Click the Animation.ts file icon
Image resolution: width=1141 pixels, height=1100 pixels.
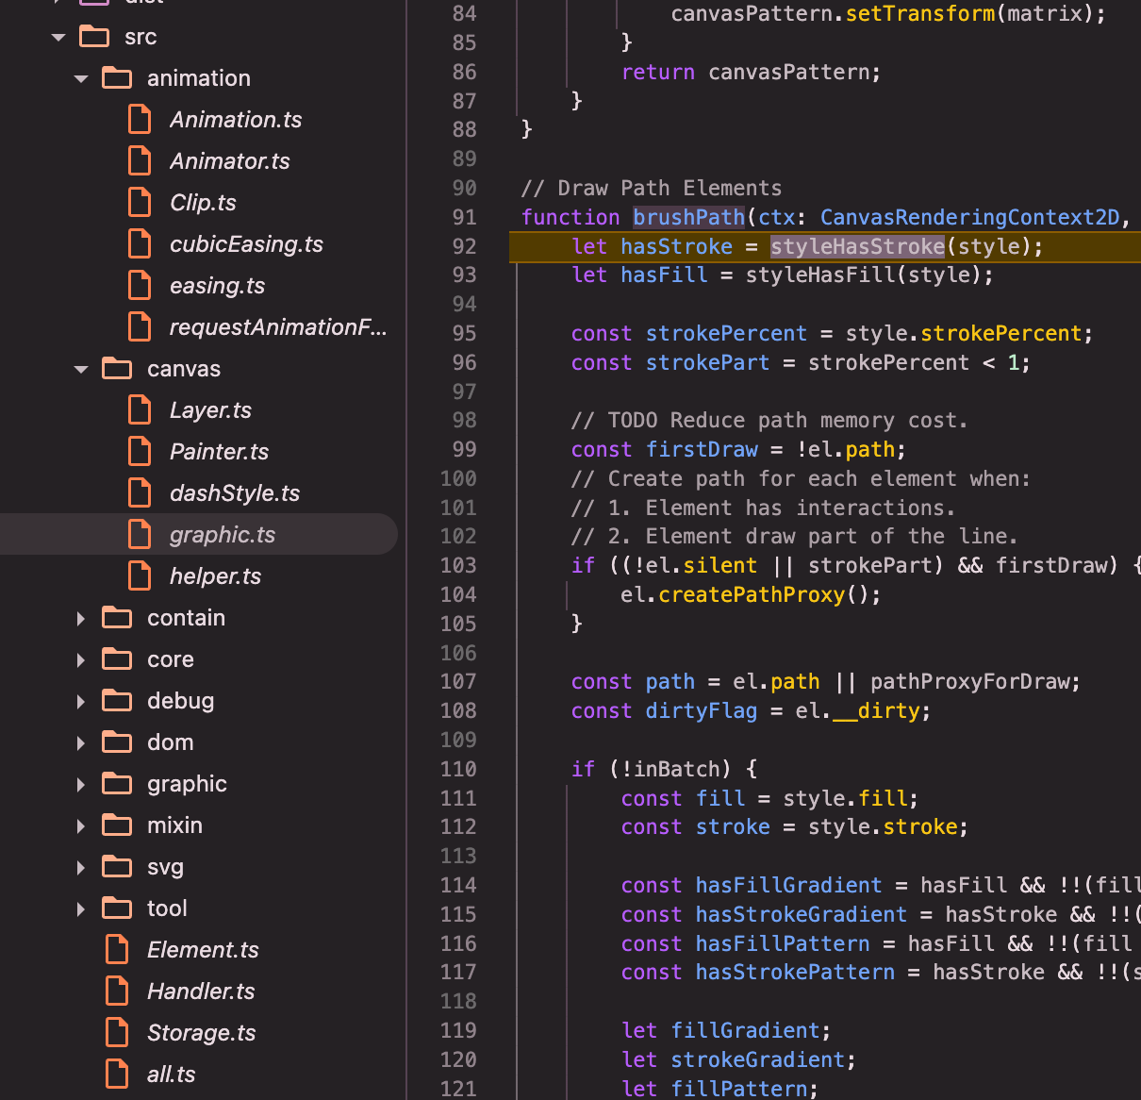(140, 120)
